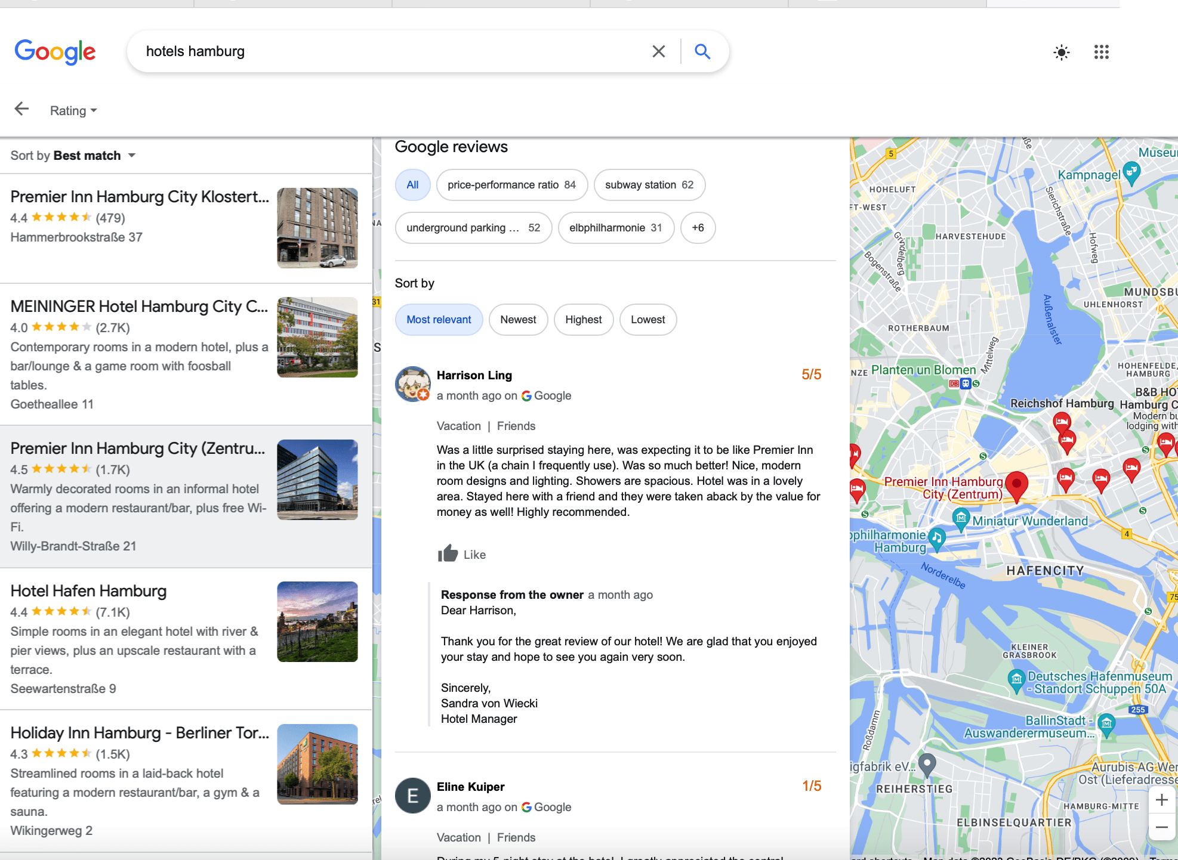Sort reviews by Lowest rating
Viewport: 1178px width, 860px height.
tap(647, 320)
